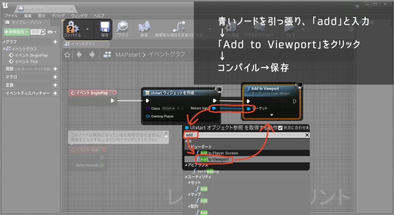Click the add search field containing 'add'
This screenshot has width=394, height=215.
point(246,135)
